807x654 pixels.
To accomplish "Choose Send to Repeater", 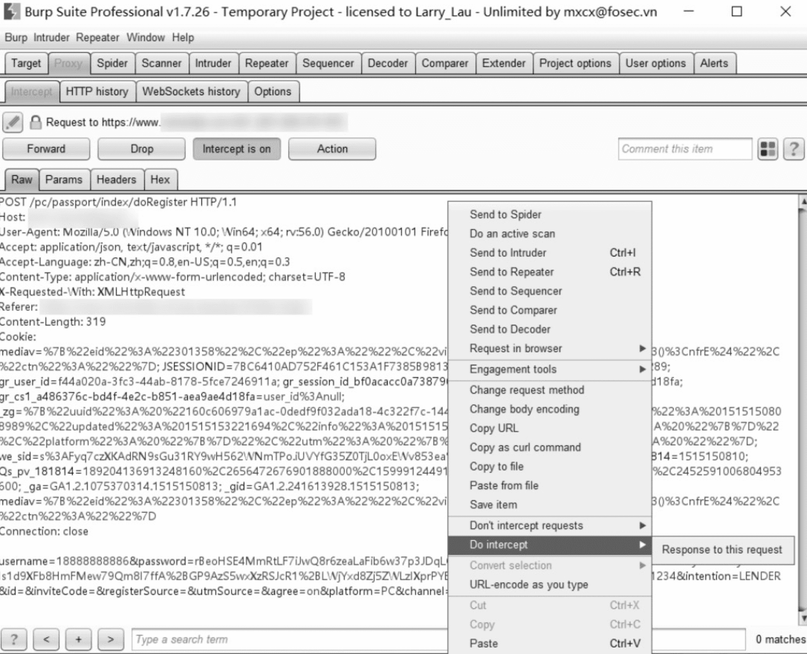I will tap(550, 272).
